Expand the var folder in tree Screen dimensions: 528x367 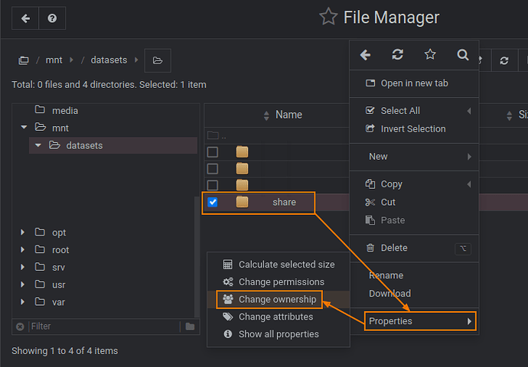point(23,302)
